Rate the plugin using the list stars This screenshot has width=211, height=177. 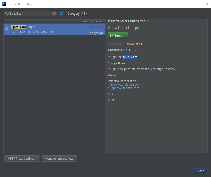pos(97,27)
